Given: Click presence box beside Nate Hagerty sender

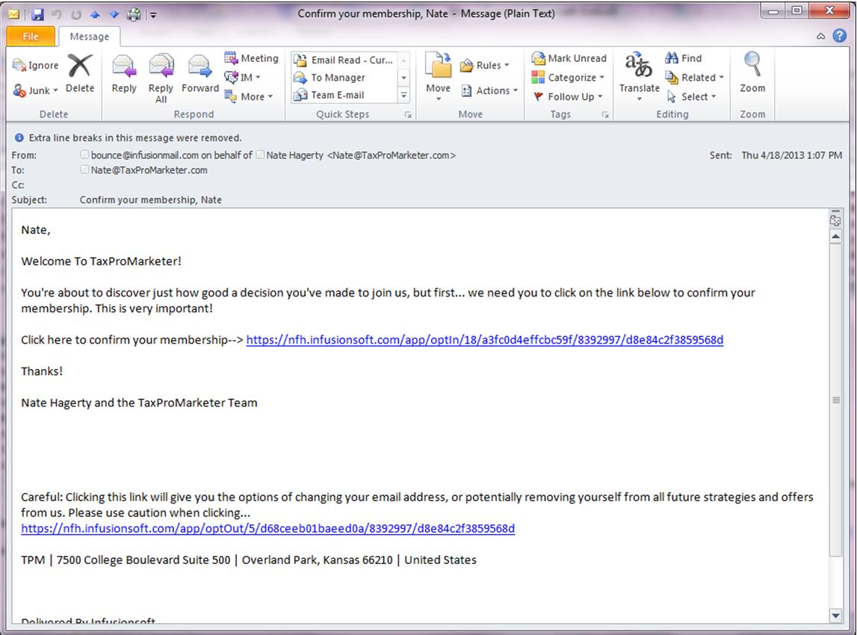Looking at the screenshot, I should coord(260,155).
